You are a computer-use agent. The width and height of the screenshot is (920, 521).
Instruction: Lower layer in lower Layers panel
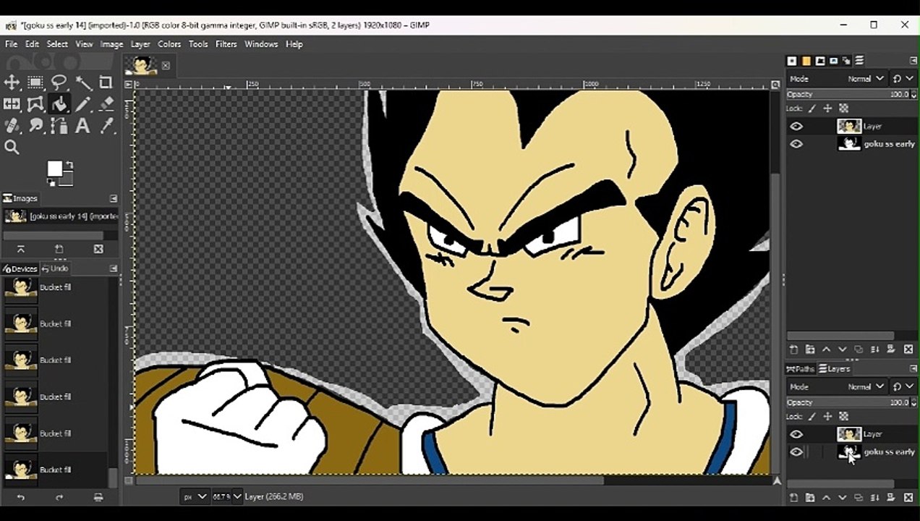(x=843, y=498)
